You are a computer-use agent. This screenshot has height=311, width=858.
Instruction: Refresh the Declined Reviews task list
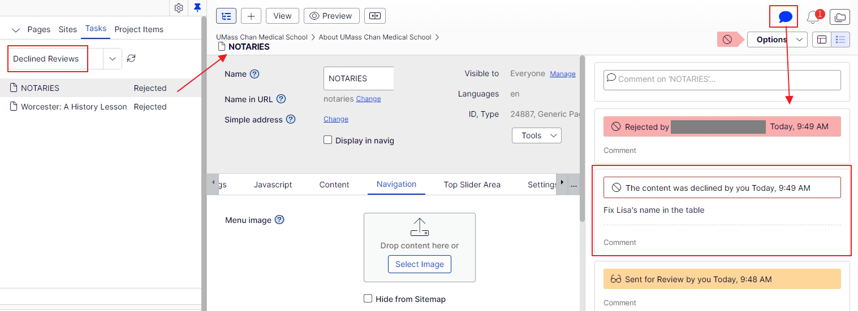click(x=131, y=59)
